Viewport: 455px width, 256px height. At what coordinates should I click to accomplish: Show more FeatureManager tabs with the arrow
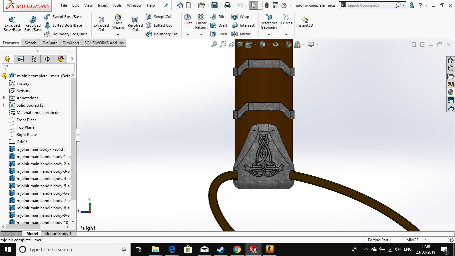coord(72,59)
